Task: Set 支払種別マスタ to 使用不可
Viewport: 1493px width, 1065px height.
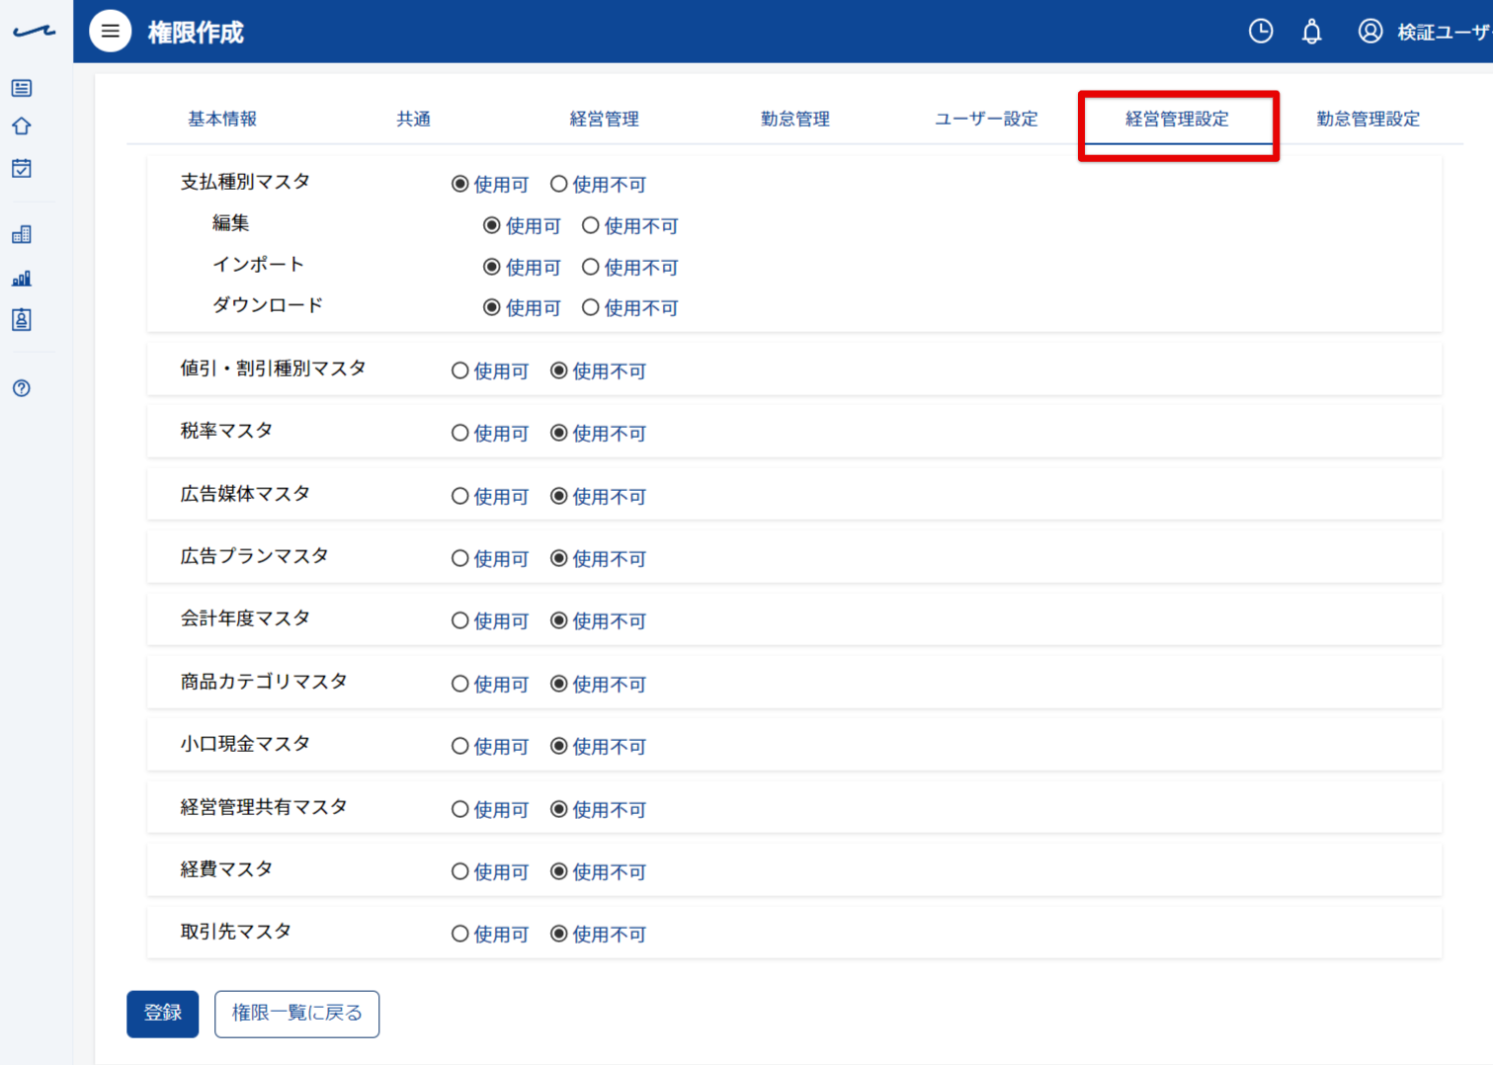Action: [559, 184]
